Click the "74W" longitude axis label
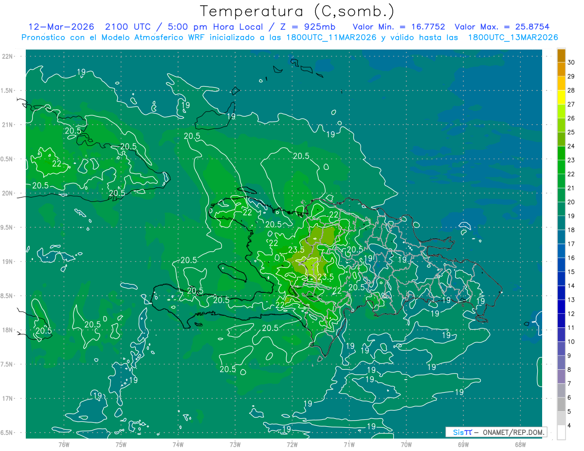584x451 pixels. [x=178, y=445]
